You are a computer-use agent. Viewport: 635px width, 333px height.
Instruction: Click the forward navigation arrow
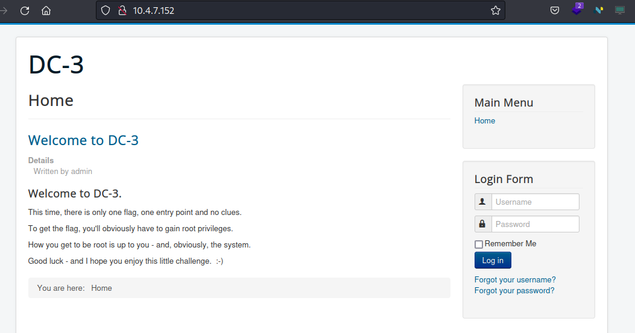(x=4, y=10)
